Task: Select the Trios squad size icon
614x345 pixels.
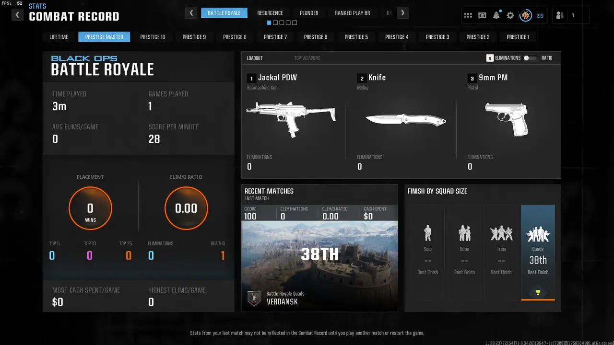Action: click(x=501, y=233)
